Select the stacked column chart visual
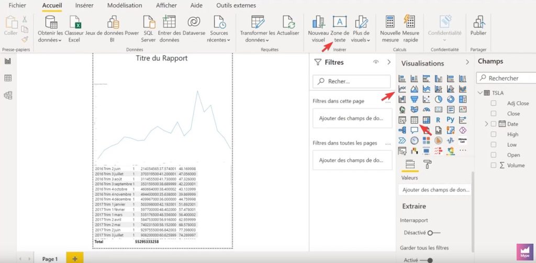The image size is (536, 263). (415, 79)
